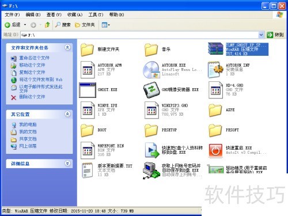Image resolution: width=288 pixels, height=216 pixels.
Task: Go up one folder level icon
Action: point(47,25)
